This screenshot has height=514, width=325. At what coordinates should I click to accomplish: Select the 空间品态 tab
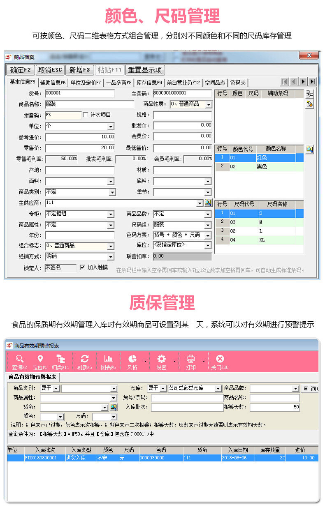(x=215, y=83)
